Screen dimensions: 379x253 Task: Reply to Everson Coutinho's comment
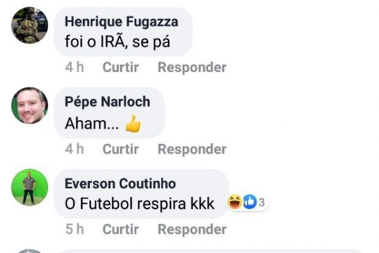tap(192, 229)
